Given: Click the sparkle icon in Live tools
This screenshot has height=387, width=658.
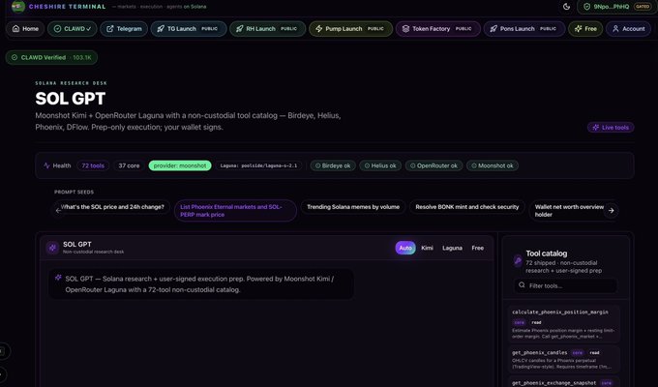Looking at the screenshot, I should [596, 127].
